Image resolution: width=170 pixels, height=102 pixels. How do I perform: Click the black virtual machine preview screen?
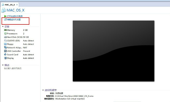(113, 51)
